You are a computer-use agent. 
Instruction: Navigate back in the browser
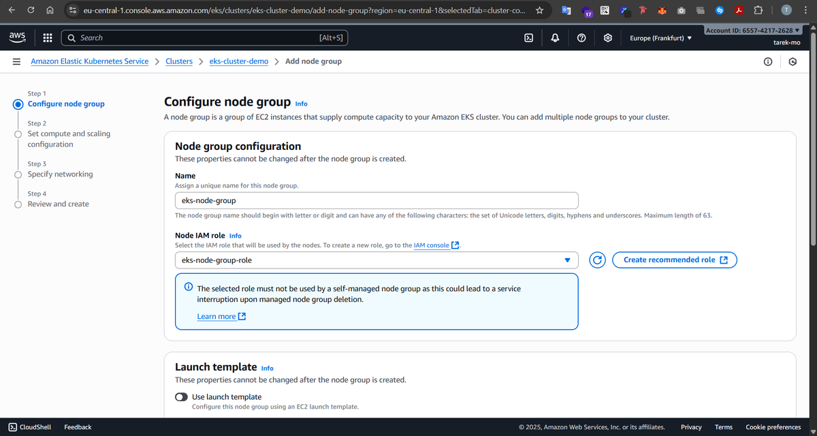tap(12, 10)
